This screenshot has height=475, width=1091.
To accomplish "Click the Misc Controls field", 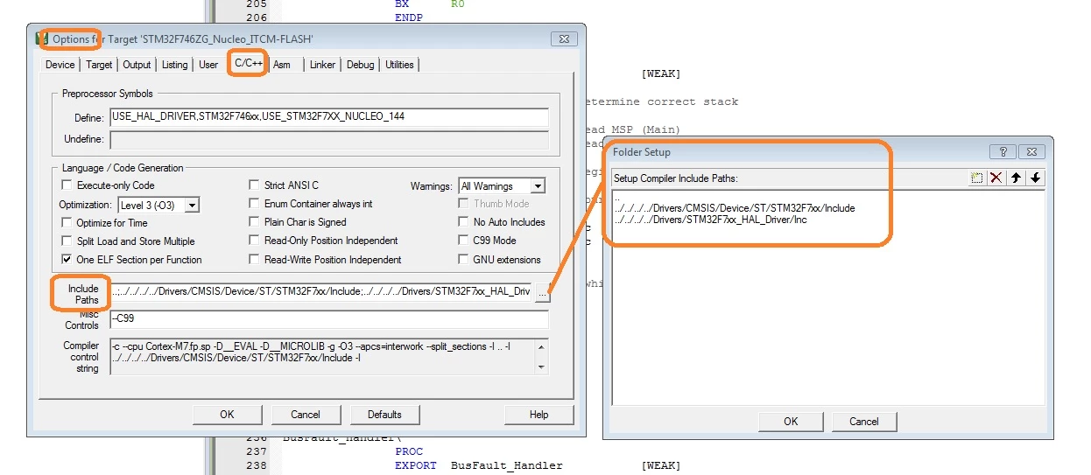I will (329, 319).
